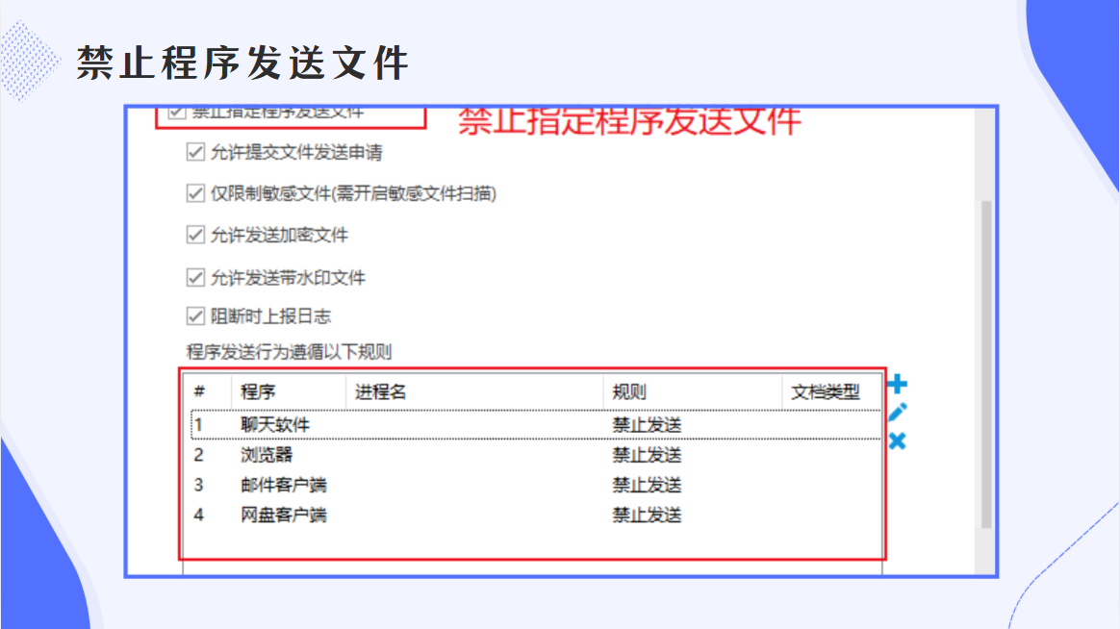Image resolution: width=1120 pixels, height=629 pixels.
Task: Click 禁止发送 in the 邮件客户端 row
Action: pos(647,485)
